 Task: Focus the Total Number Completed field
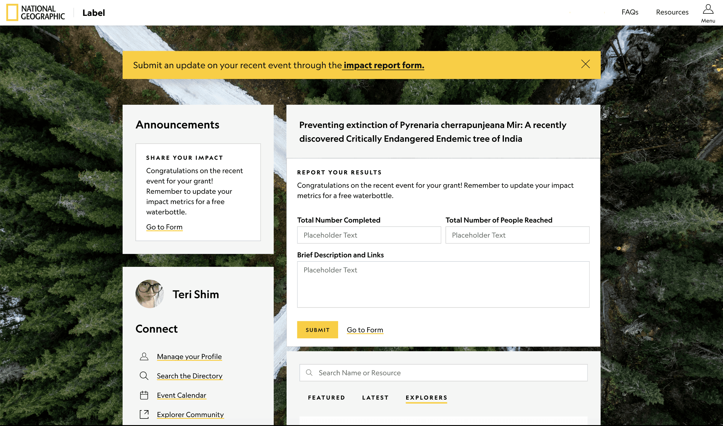coord(369,235)
